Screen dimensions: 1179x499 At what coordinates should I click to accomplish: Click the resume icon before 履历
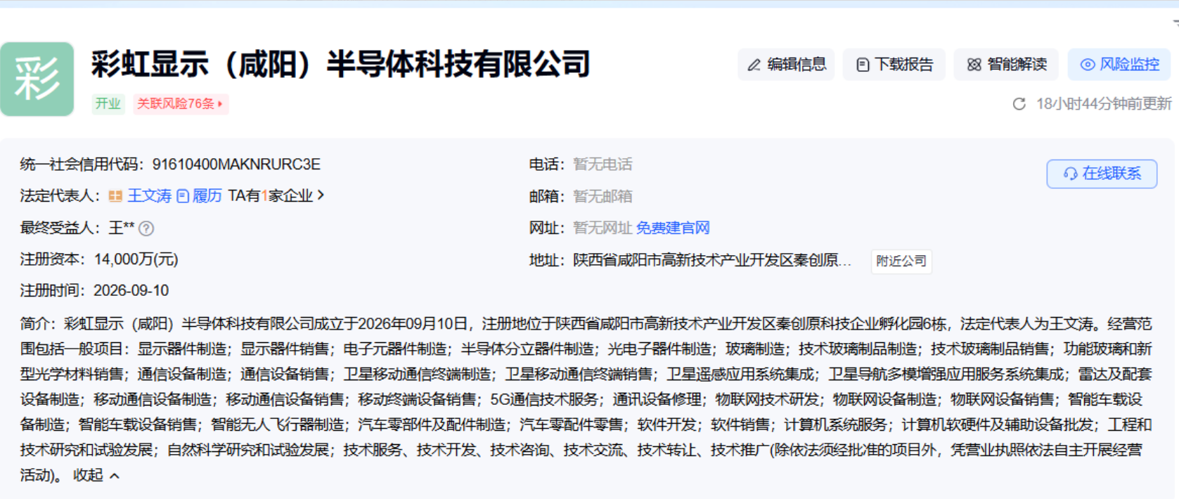click(x=183, y=196)
